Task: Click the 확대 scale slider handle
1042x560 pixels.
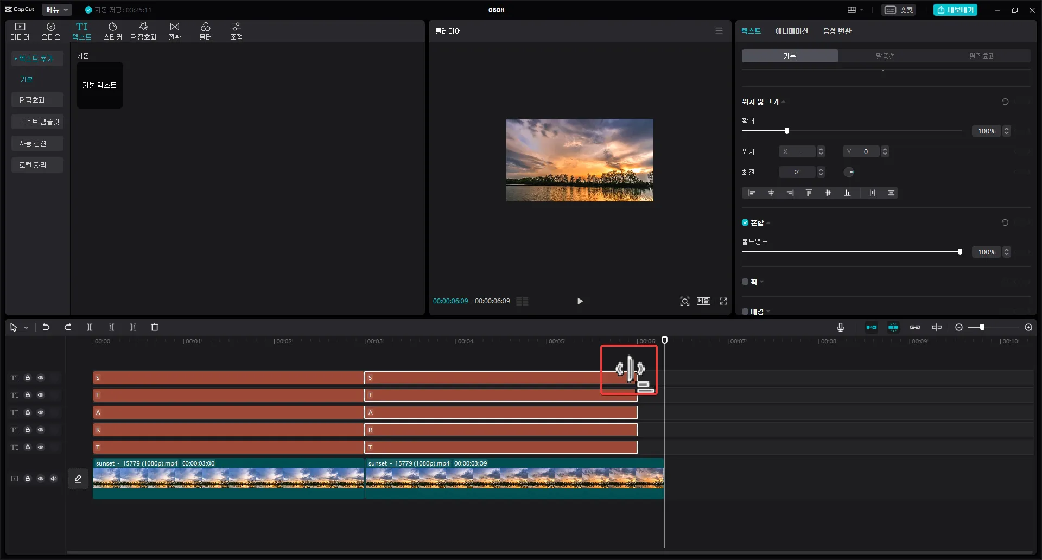Action: [787, 131]
